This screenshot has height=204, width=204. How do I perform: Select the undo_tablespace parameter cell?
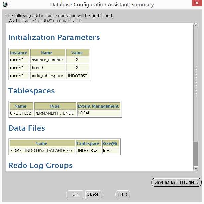[47, 76]
